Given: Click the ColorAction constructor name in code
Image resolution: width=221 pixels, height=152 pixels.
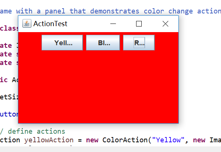Looking at the screenshot, I should pos(125,140).
